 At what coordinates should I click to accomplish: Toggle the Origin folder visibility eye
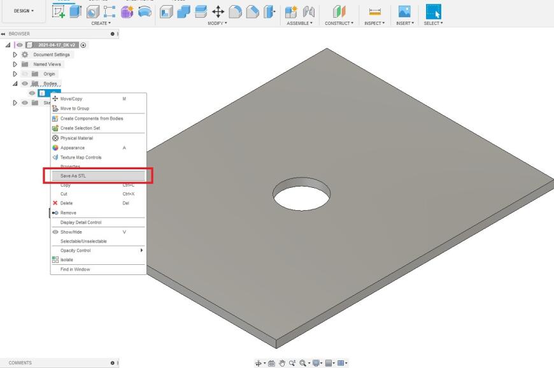(25, 74)
